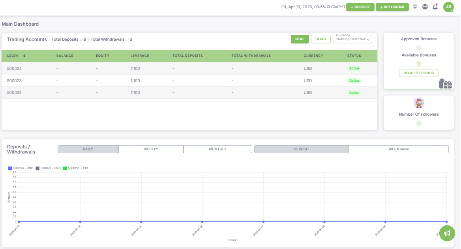Viewport: 461px width, 249px height.
Task: Open the JA user avatar menu
Action: pyautogui.click(x=448, y=7)
